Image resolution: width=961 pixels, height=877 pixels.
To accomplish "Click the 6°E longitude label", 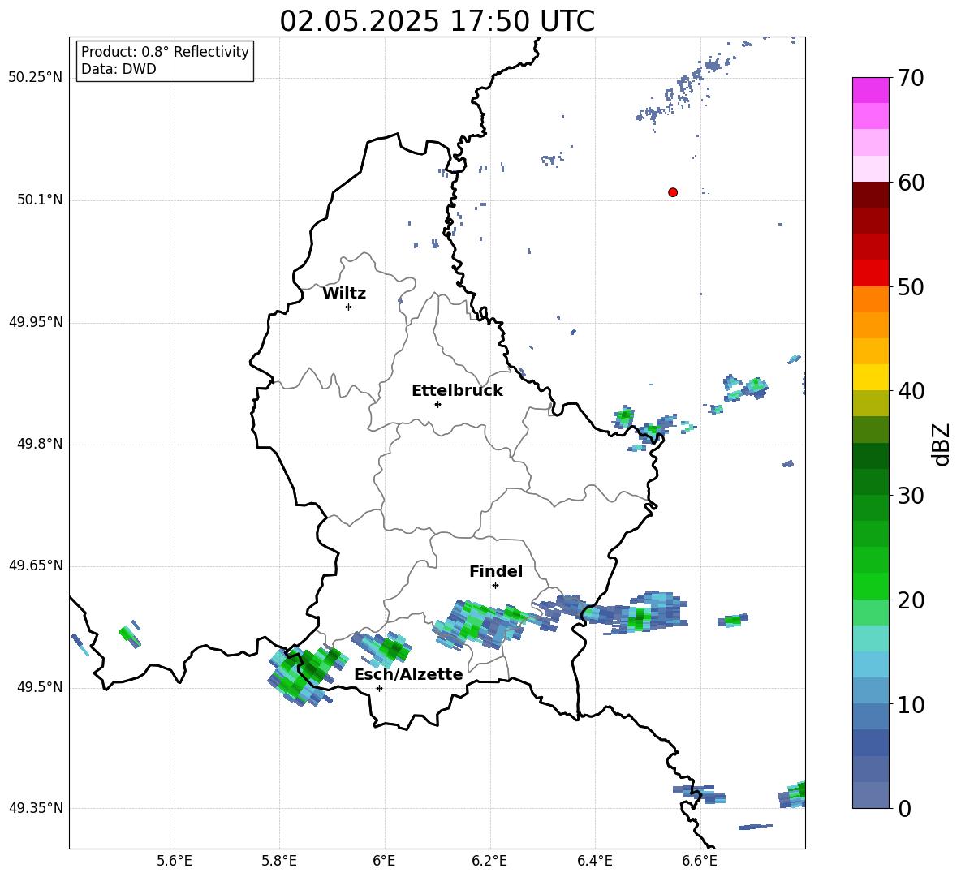I will point(384,861).
